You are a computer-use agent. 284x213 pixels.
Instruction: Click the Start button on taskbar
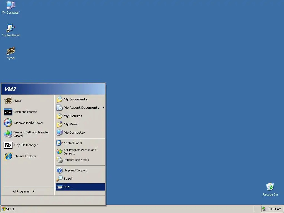(8, 209)
